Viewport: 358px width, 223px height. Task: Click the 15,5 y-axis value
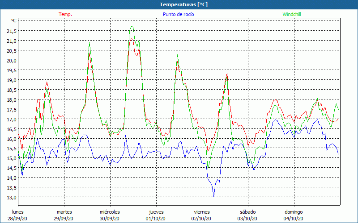tap(12, 149)
